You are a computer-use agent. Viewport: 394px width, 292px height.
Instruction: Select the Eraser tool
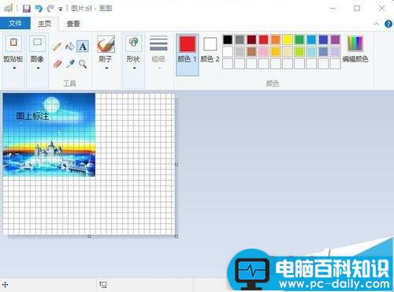tap(58, 64)
